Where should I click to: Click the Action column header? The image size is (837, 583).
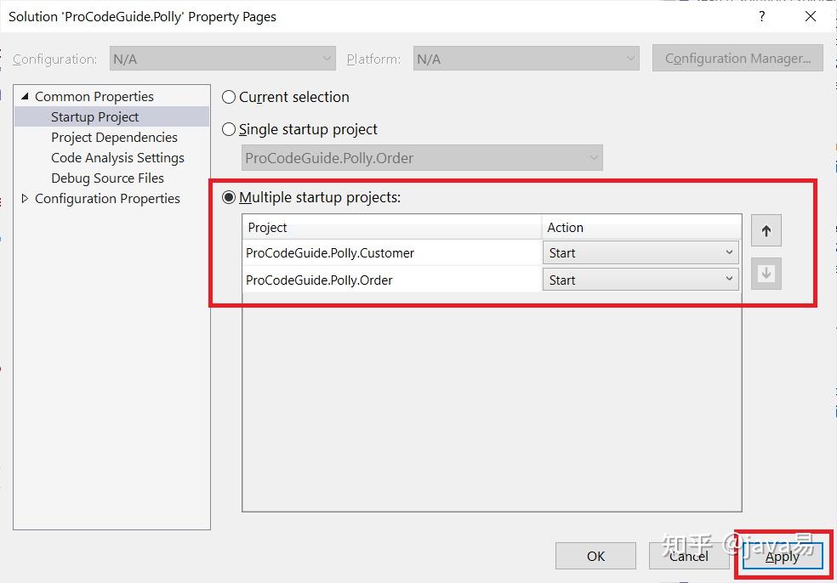tap(641, 227)
